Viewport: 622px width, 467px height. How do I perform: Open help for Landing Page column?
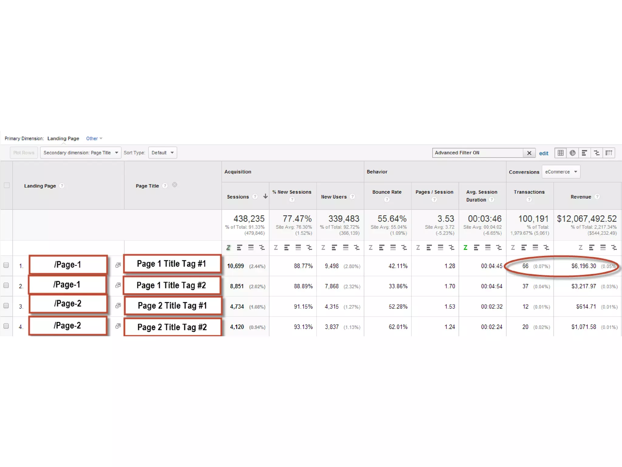tap(62, 186)
